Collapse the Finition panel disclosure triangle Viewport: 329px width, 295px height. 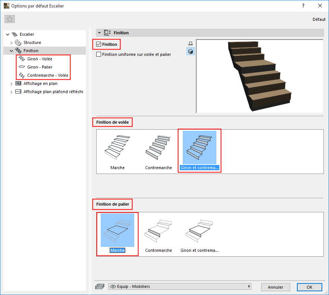point(100,33)
